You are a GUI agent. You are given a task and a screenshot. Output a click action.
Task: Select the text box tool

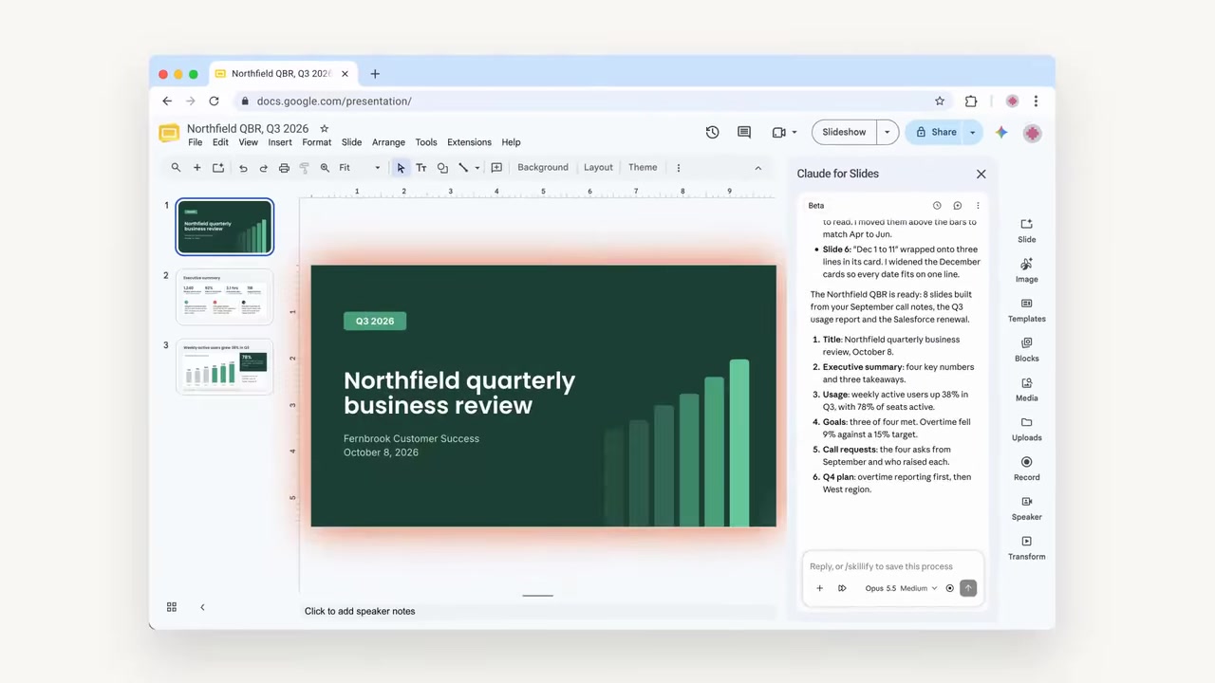click(421, 168)
